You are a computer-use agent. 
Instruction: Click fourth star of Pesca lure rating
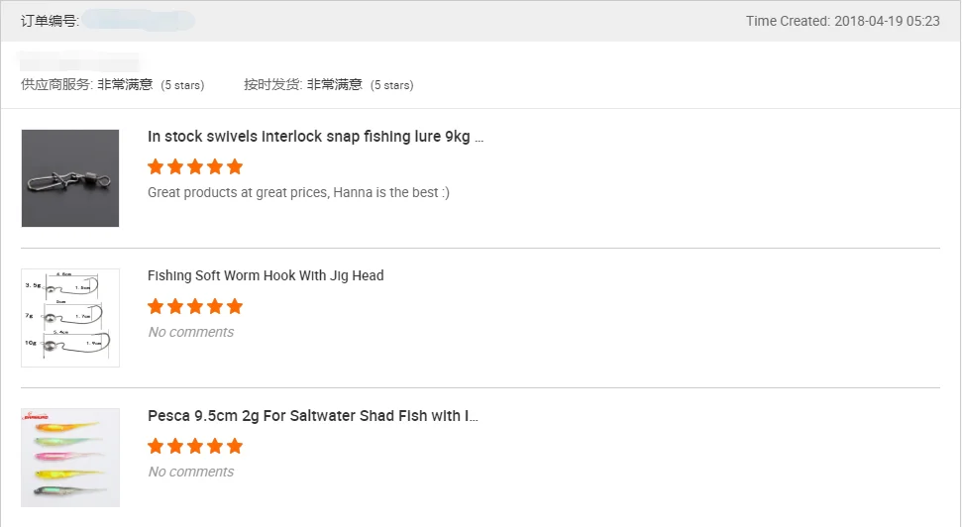click(215, 446)
